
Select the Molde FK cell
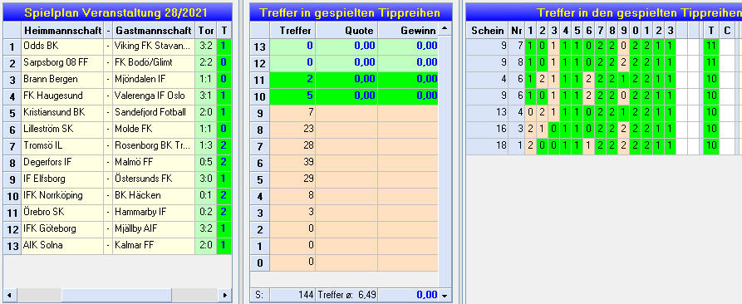coord(154,129)
